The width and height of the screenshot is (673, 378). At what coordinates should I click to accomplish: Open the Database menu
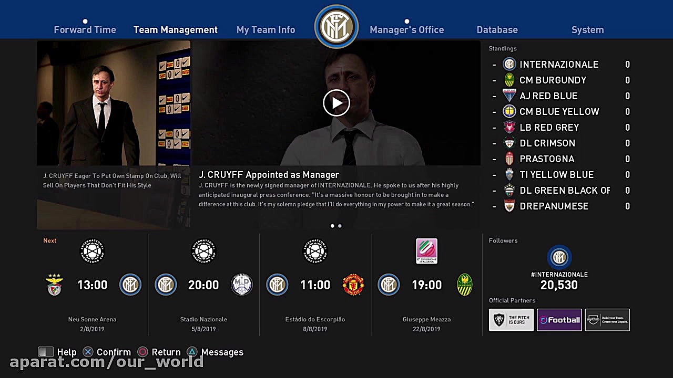497,30
